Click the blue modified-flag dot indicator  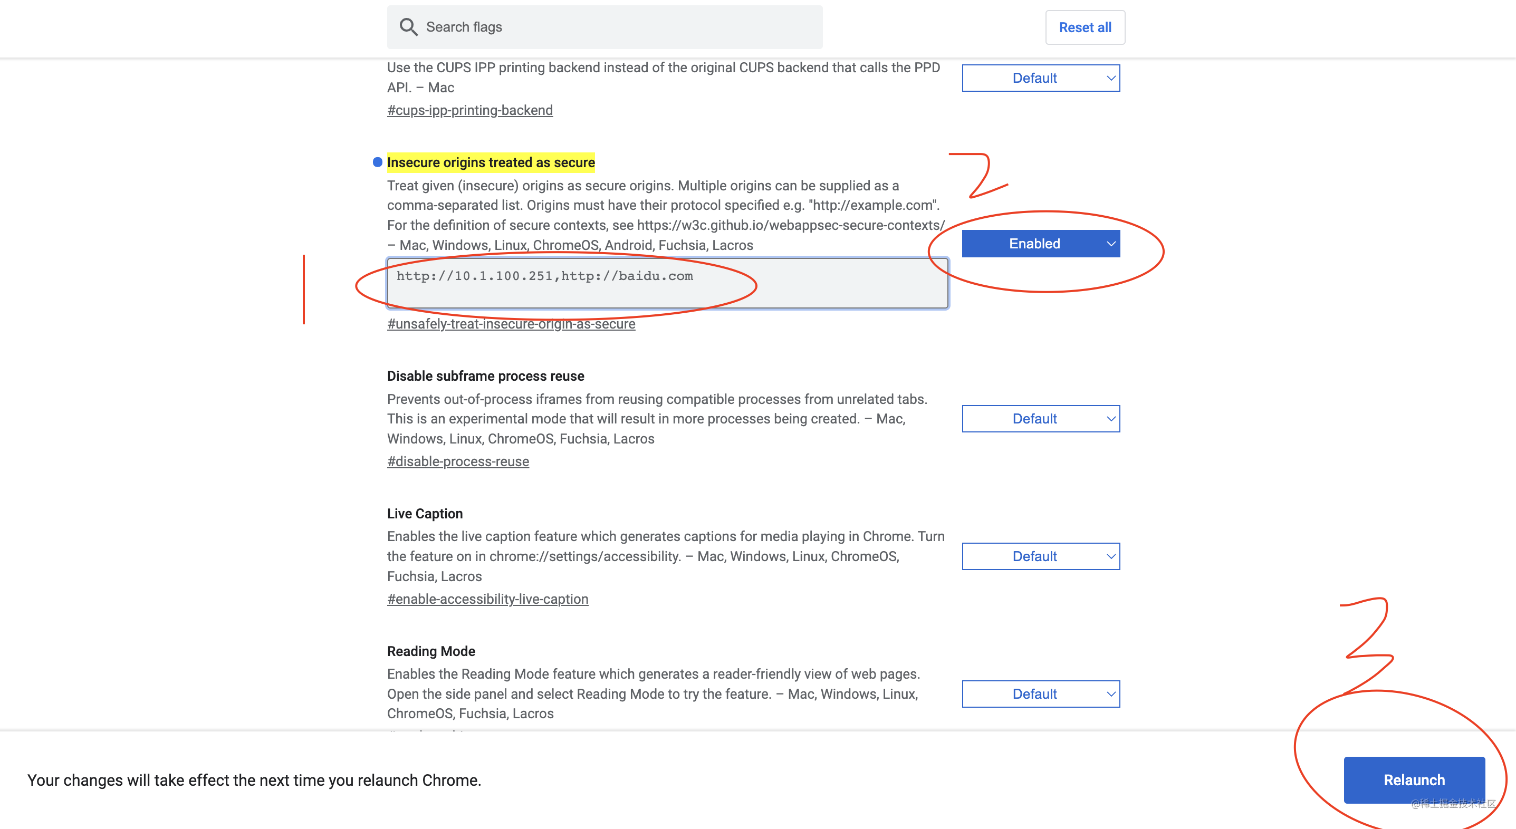point(377,162)
